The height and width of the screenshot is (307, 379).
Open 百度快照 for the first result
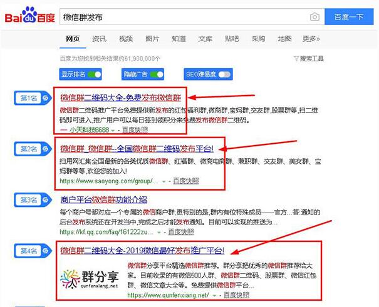click(135, 130)
